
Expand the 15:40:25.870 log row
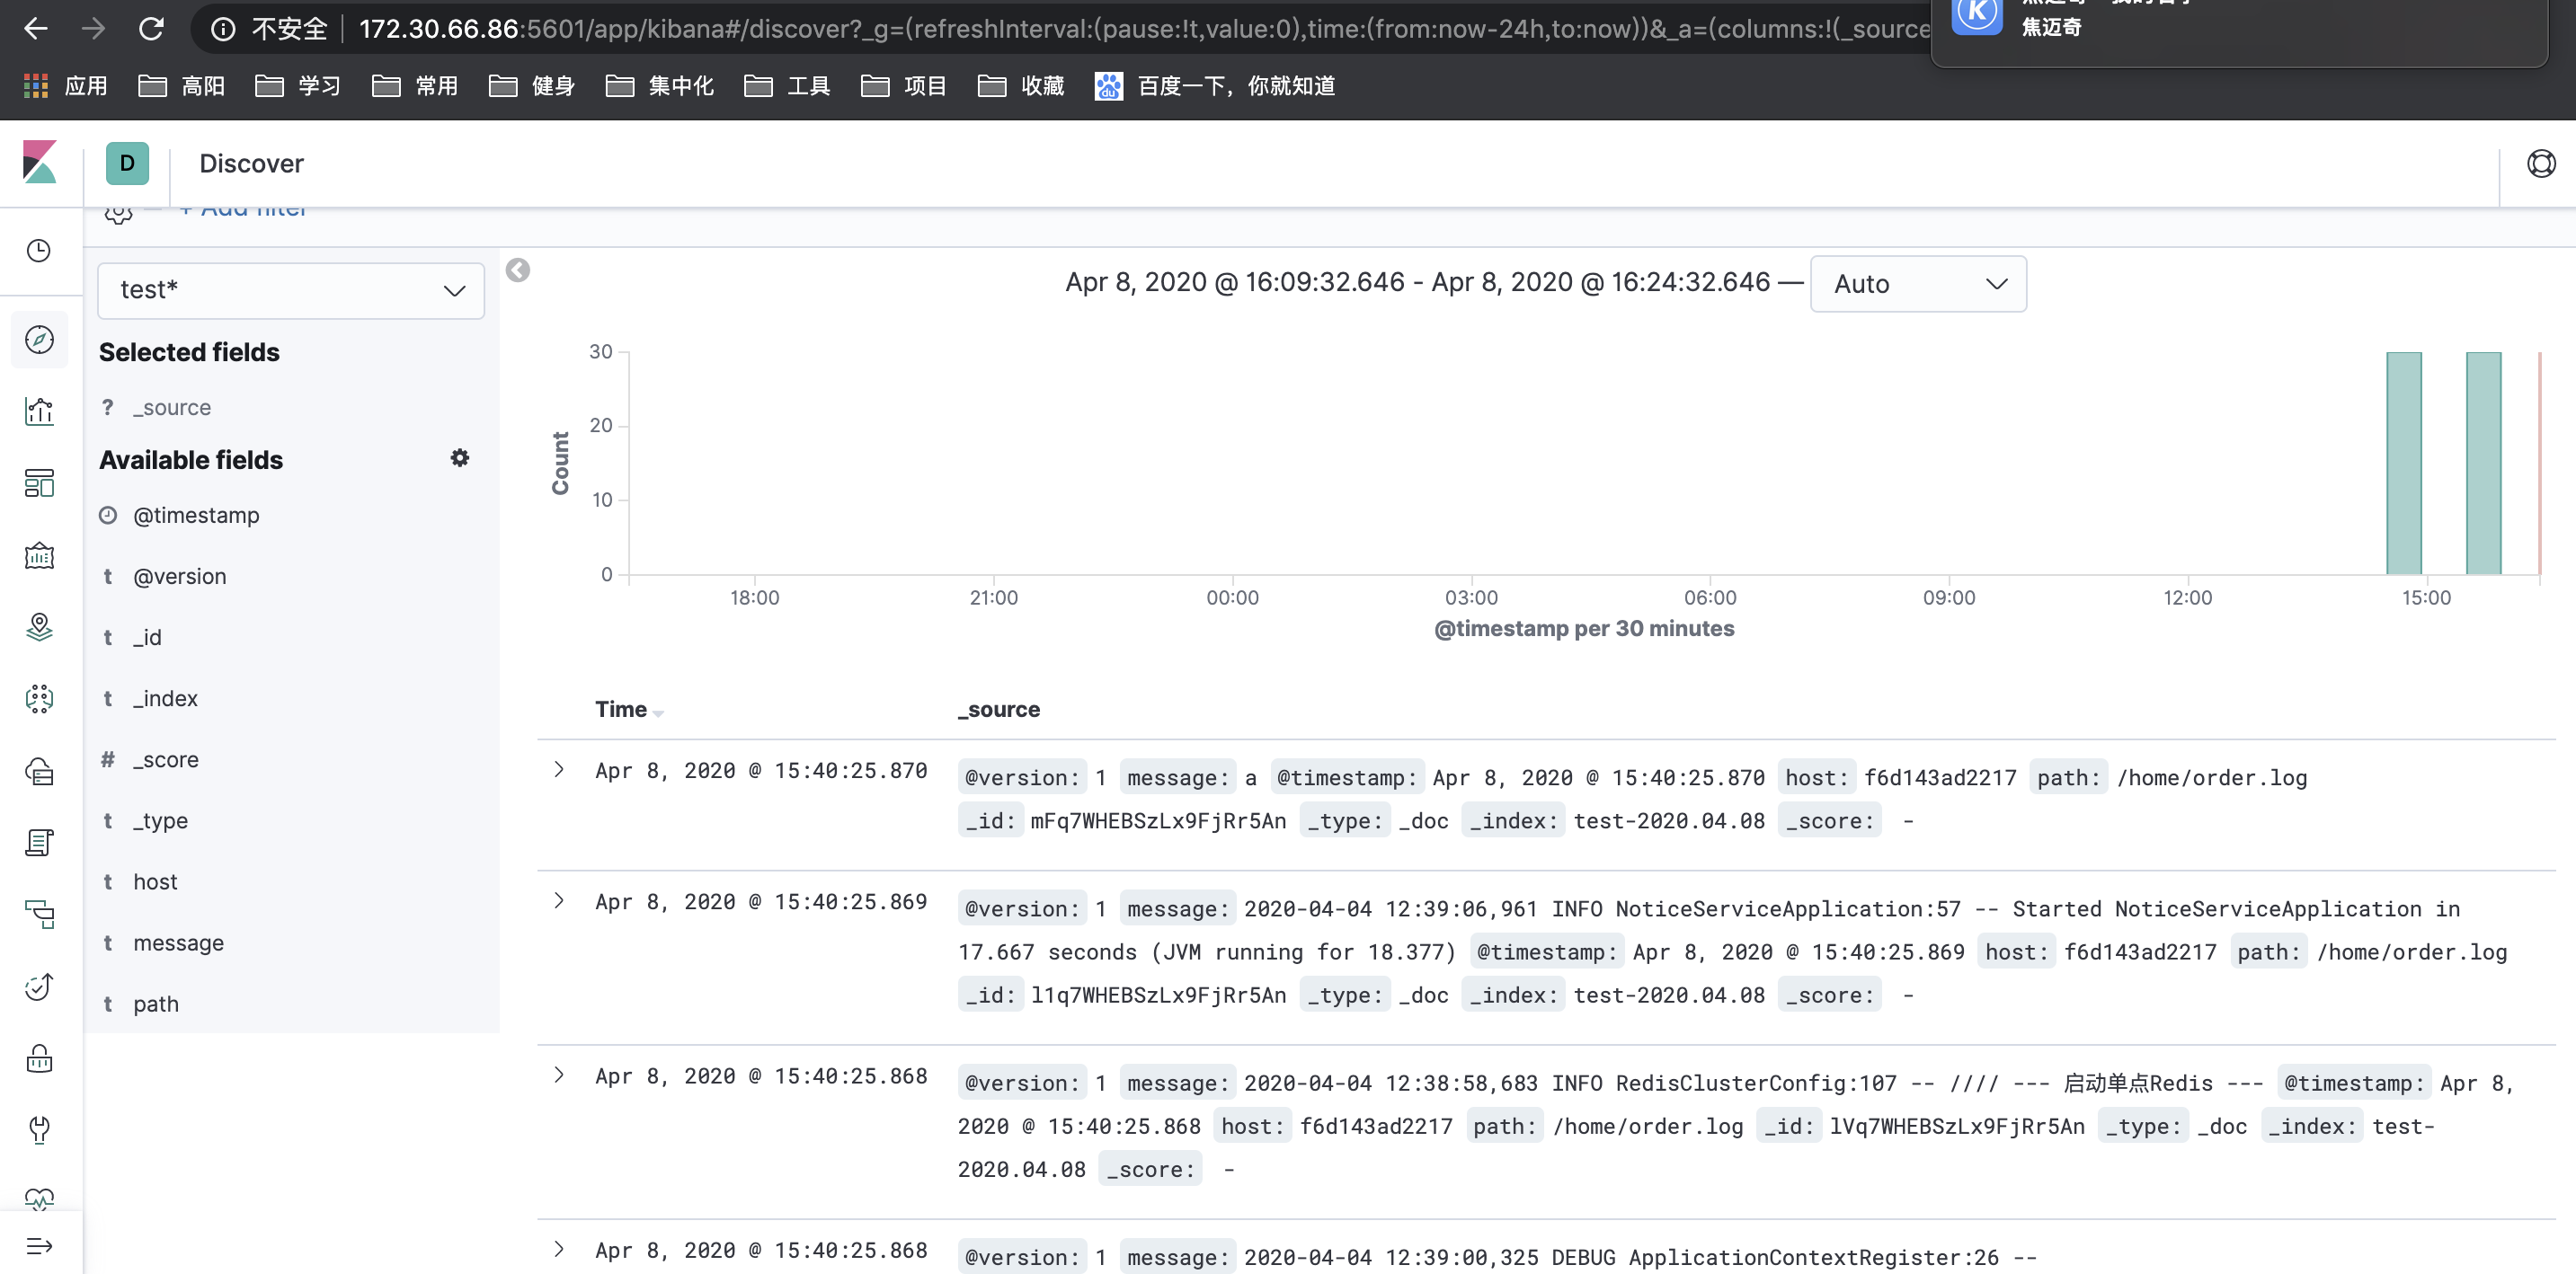coord(559,769)
